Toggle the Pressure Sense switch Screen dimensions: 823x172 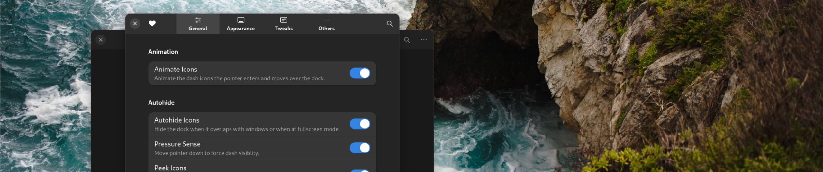point(360,148)
